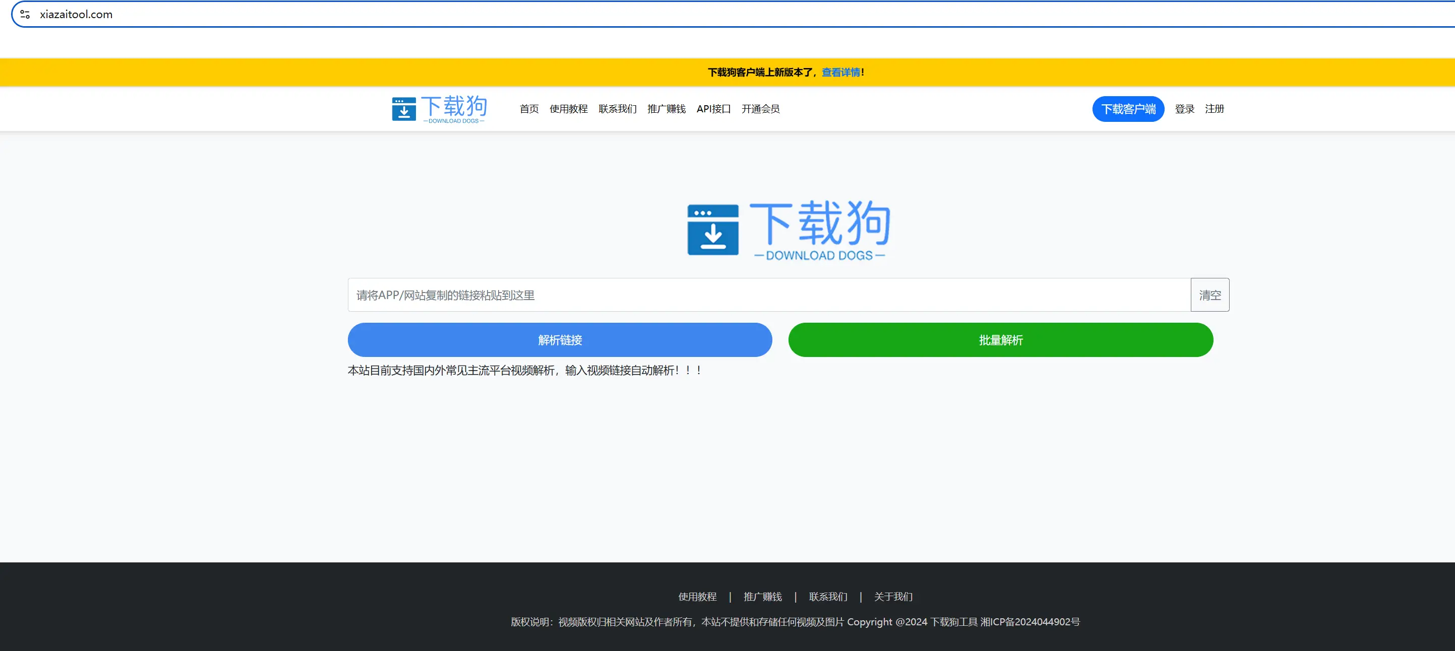
Task: Open 关于我们 in the footer
Action: coord(893,596)
